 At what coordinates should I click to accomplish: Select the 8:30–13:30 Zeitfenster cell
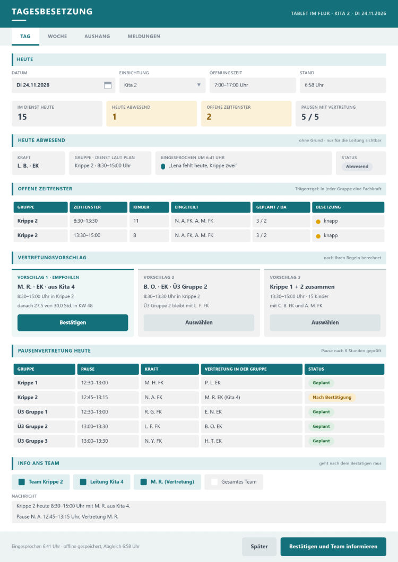click(x=98, y=221)
